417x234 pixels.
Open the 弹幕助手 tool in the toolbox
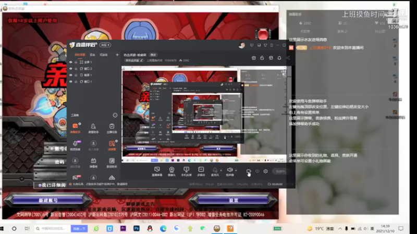(x=75, y=128)
